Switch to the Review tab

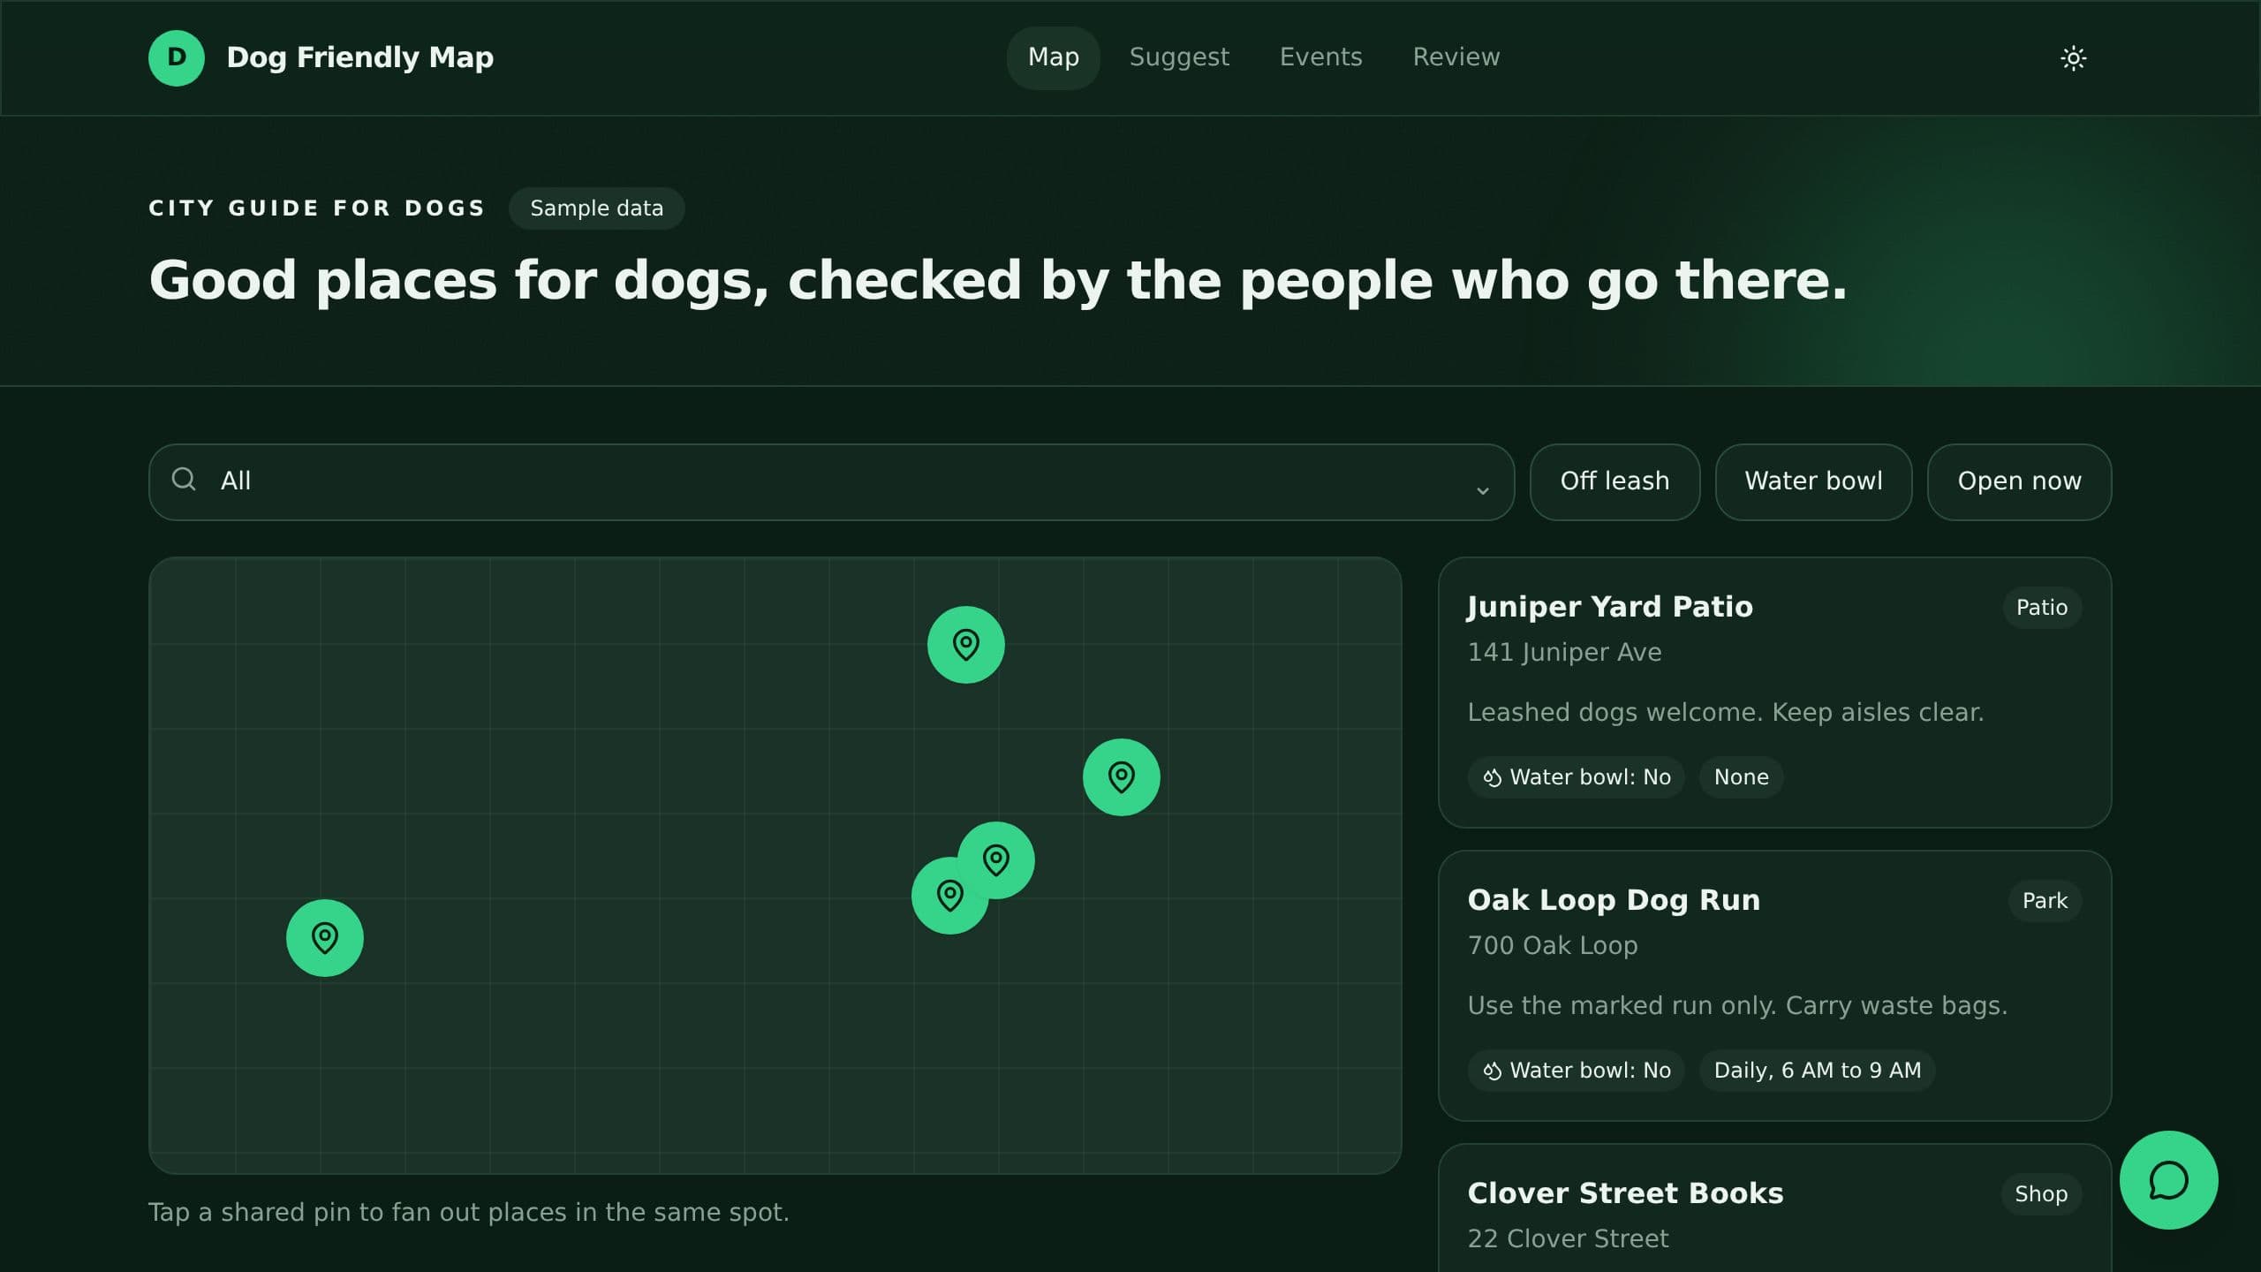pyautogui.click(x=1456, y=57)
